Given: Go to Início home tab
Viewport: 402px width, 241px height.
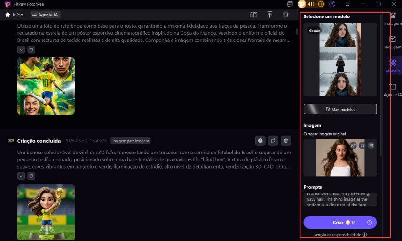Looking at the screenshot, I should coord(15,15).
